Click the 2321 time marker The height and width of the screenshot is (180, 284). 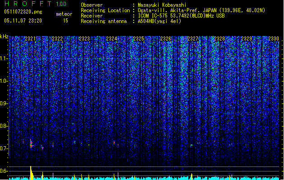click(x=30, y=39)
